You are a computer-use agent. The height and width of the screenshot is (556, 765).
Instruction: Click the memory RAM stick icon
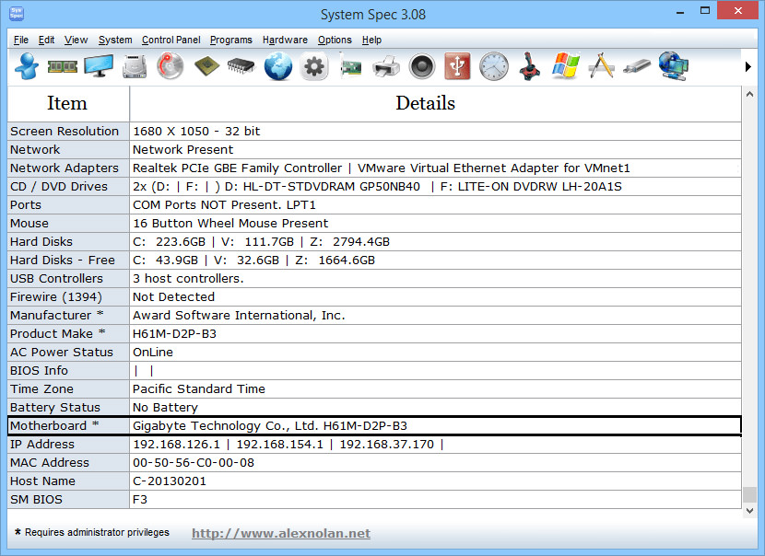tap(63, 66)
